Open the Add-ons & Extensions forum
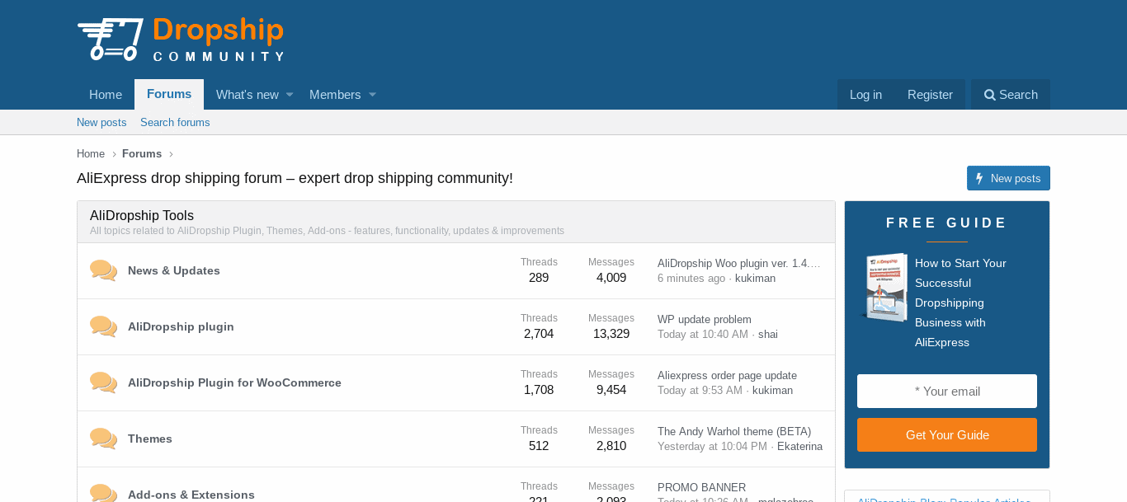The width and height of the screenshot is (1127, 502). point(191,495)
